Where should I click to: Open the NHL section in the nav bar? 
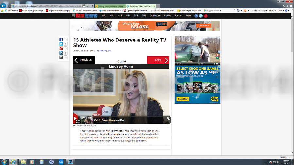tap(112, 16)
